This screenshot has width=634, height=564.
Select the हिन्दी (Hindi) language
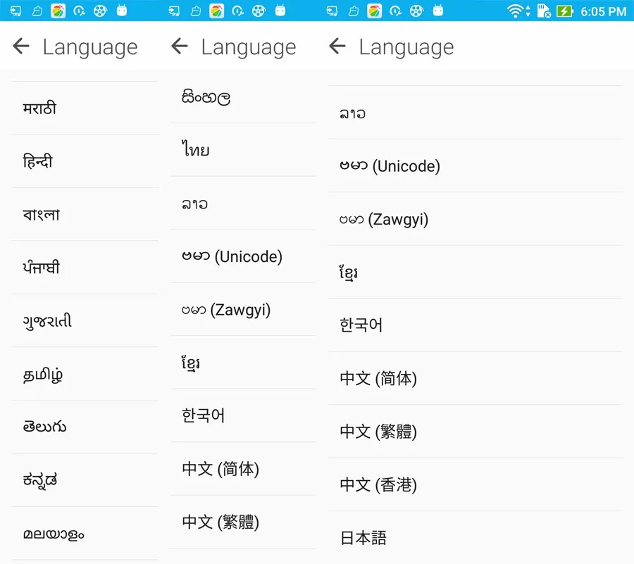(x=85, y=161)
